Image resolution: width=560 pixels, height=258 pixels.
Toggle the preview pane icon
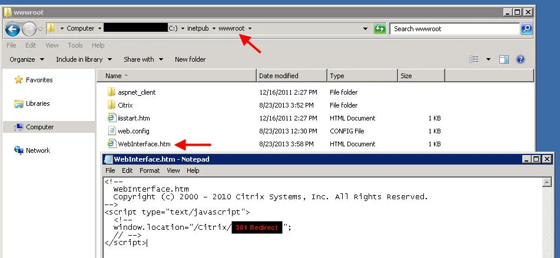point(504,59)
